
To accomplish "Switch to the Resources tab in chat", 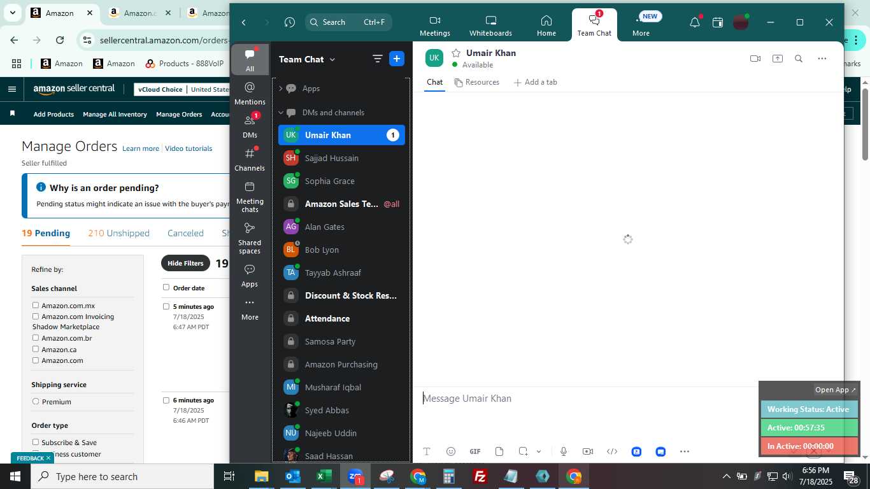I will tap(476, 82).
